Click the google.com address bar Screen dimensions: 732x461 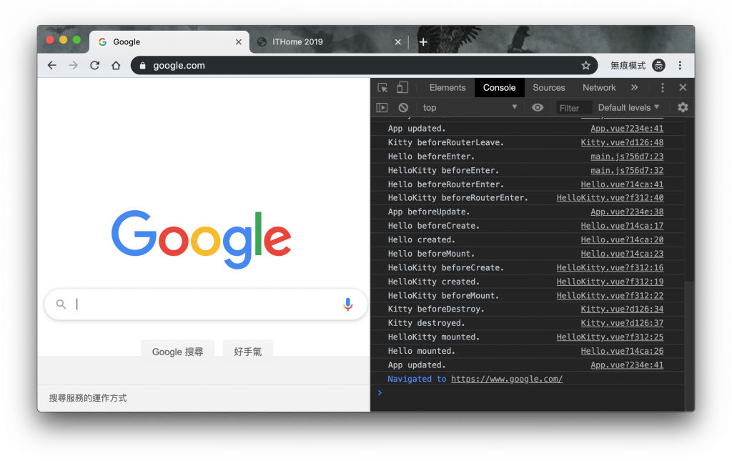pos(364,65)
